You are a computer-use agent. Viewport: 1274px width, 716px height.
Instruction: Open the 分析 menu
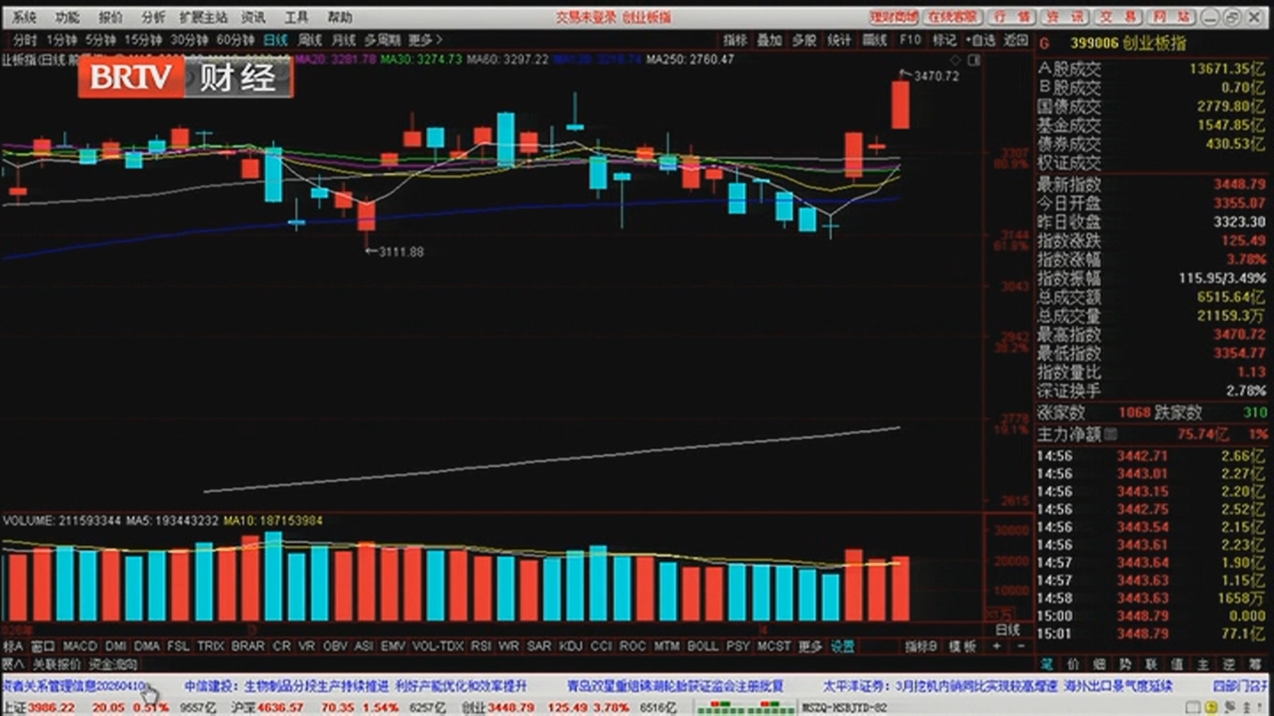153,17
